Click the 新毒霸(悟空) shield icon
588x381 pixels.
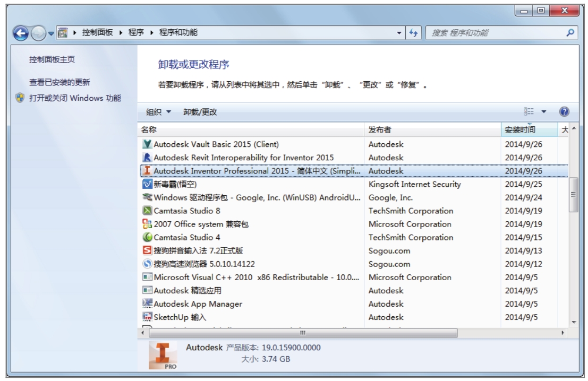147,184
